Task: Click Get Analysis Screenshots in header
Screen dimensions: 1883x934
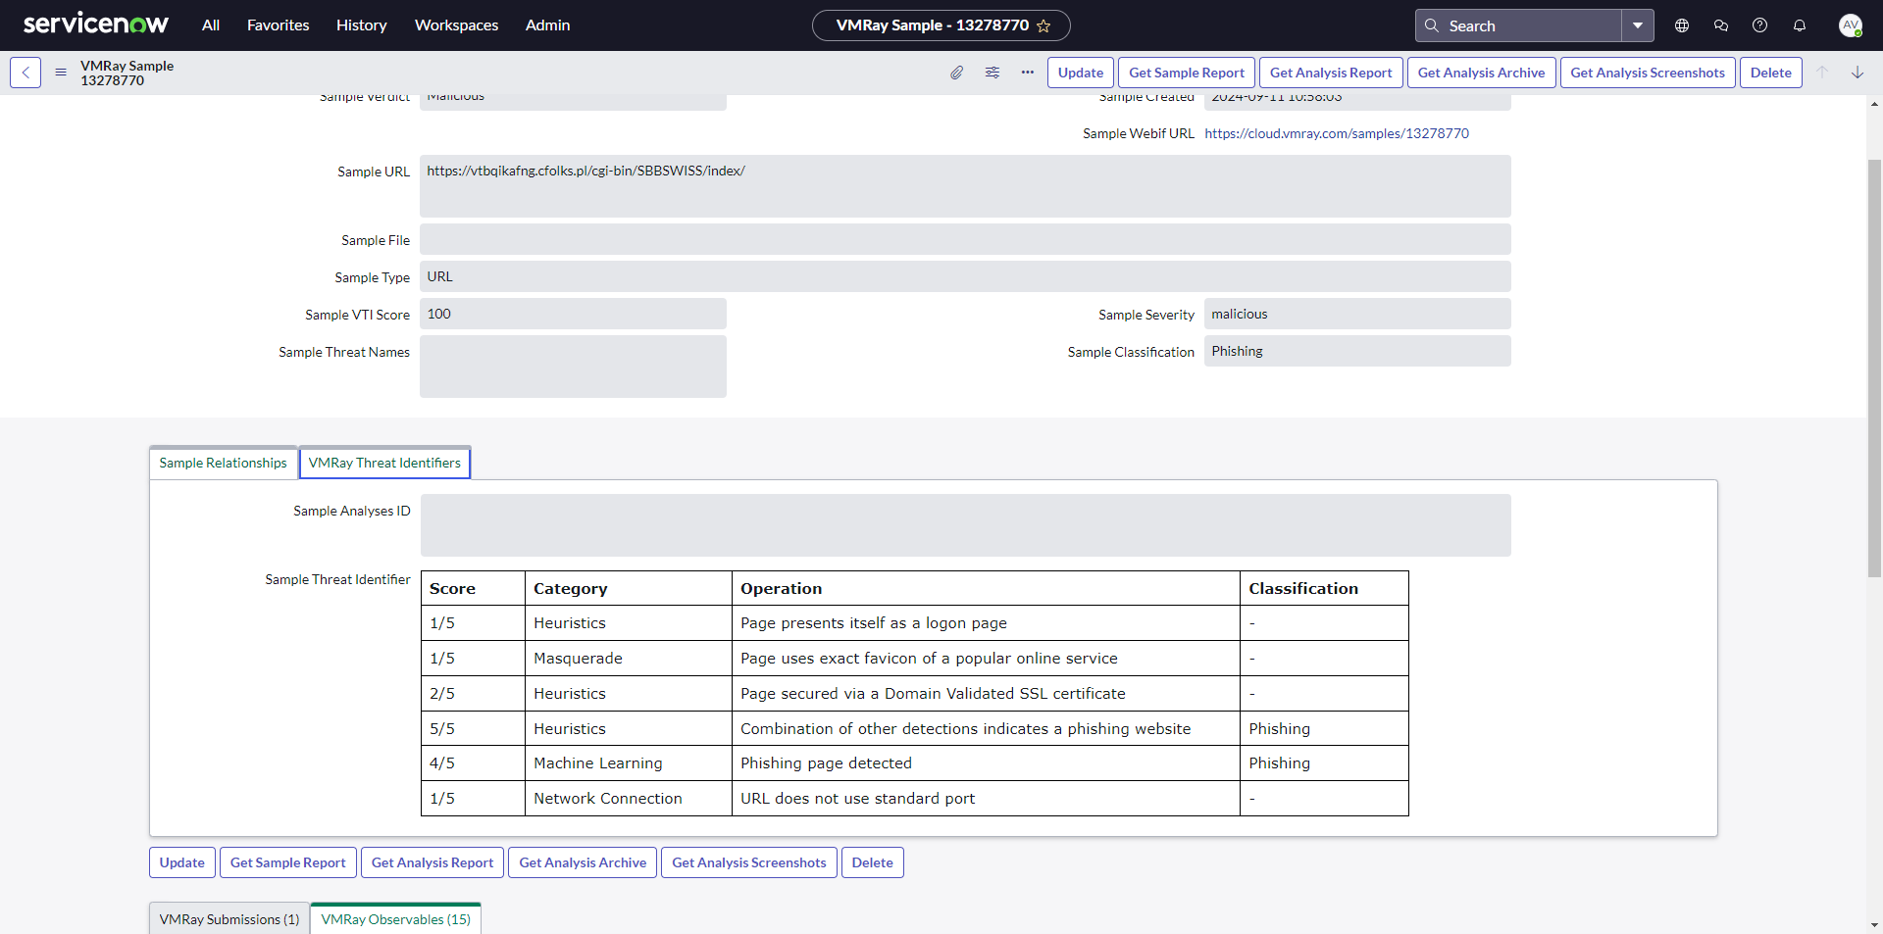Action: [1648, 73]
